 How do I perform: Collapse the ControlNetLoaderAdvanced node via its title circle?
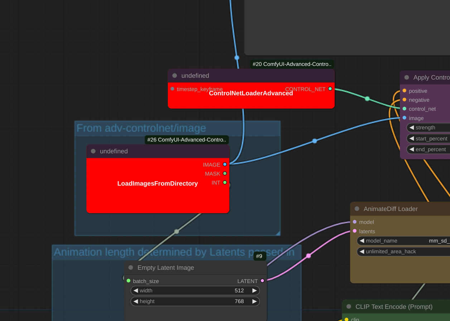(174, 76)
